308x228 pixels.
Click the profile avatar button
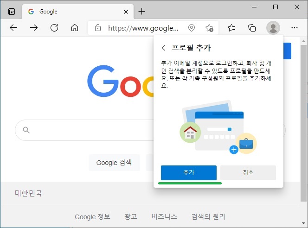tap(273, 28)
